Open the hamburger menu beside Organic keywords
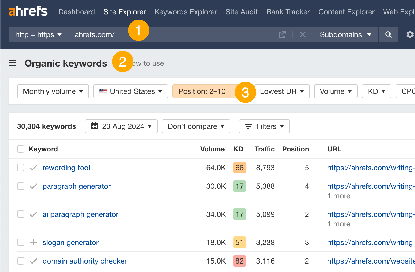 [x=12, y=63]
